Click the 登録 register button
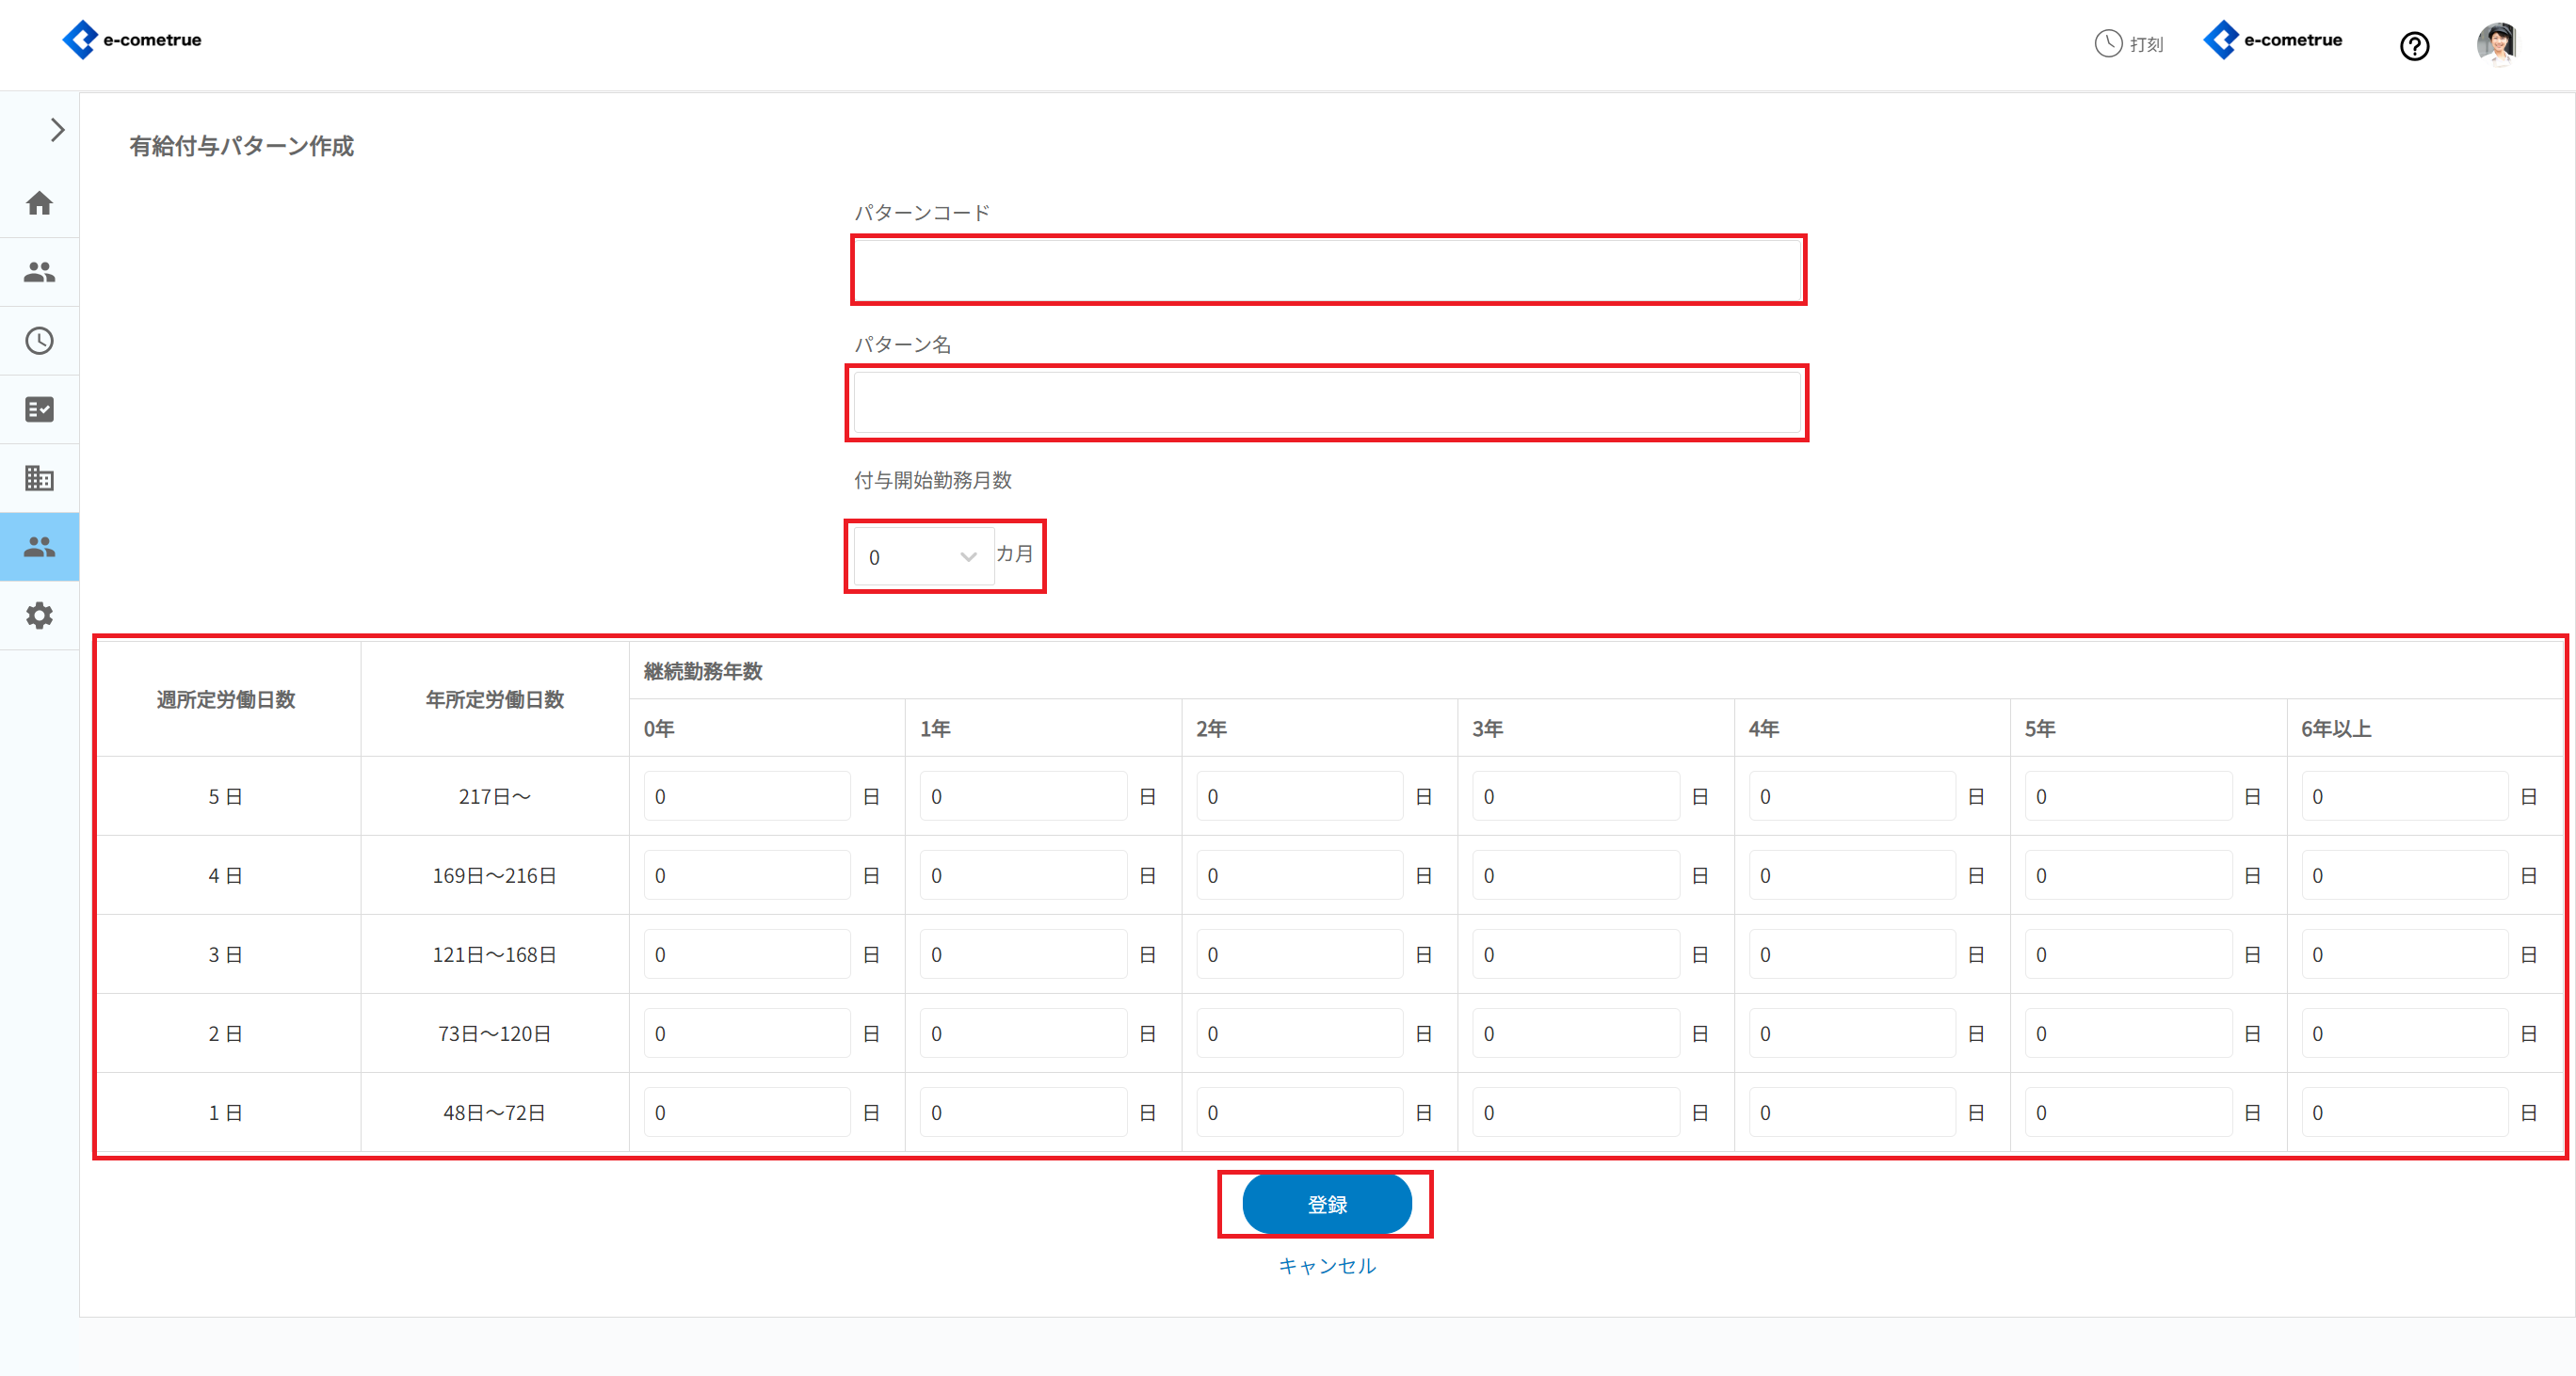The width and height of the screenshot is (2576, 1376). coord(1326,1204)
